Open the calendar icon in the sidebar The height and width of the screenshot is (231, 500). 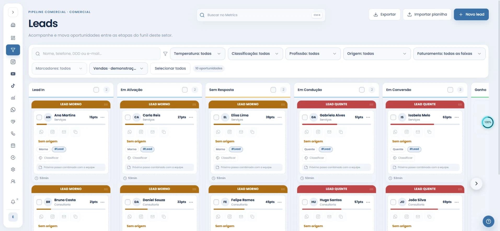click(13, 145)
